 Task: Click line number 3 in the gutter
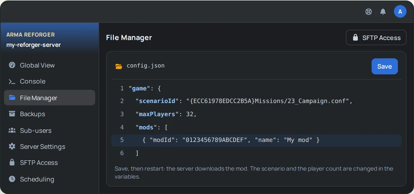pos(122,114)
